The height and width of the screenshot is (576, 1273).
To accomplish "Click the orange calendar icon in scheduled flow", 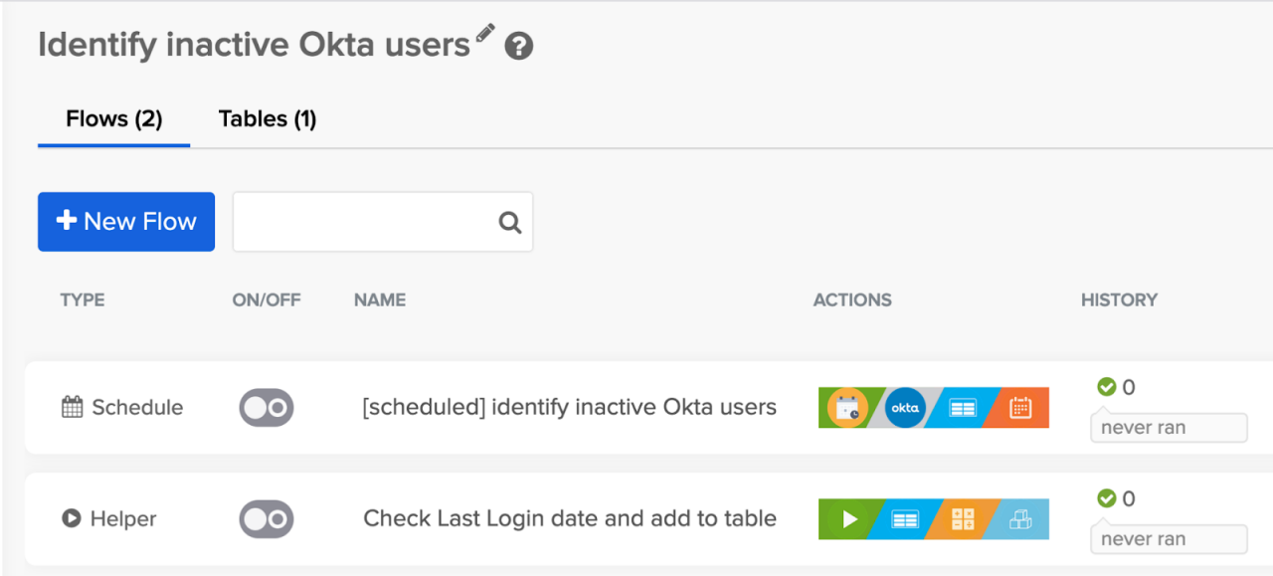I will click(x=1020, y=408).
